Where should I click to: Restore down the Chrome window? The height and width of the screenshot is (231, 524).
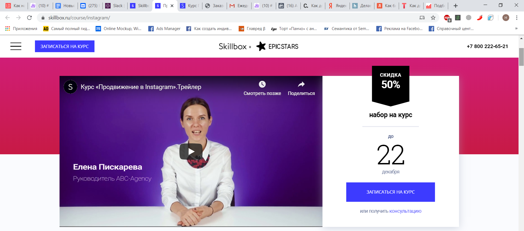click(x=501, y=5)
